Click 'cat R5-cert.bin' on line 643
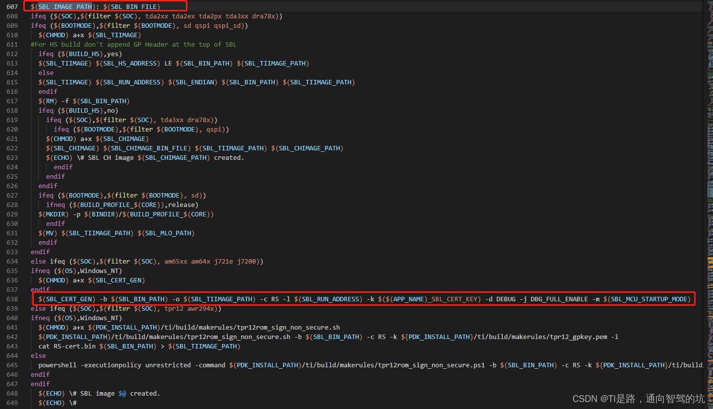713x409 pixels. [x=66, y=346]
